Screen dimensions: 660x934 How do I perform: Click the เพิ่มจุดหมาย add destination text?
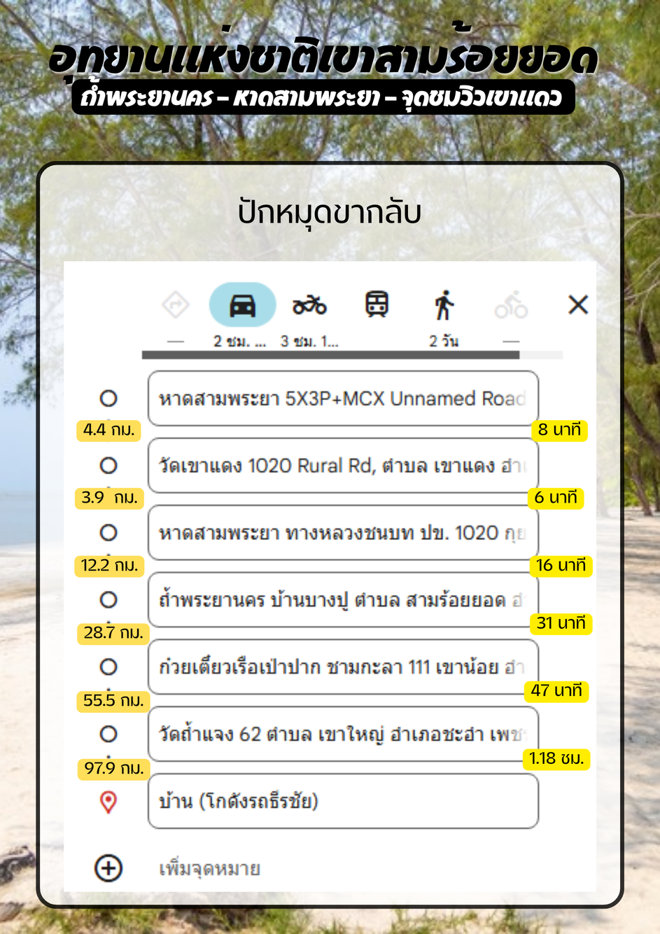(x=210, y=869)
